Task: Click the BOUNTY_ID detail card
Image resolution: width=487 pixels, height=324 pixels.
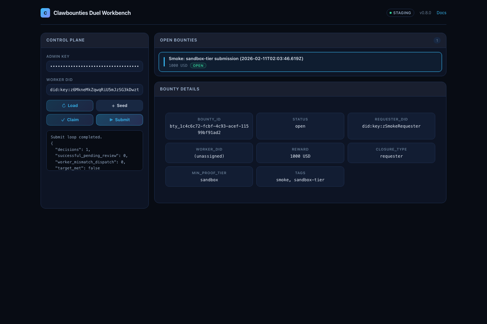Action: pyautogui.click(x=209, y=126)
